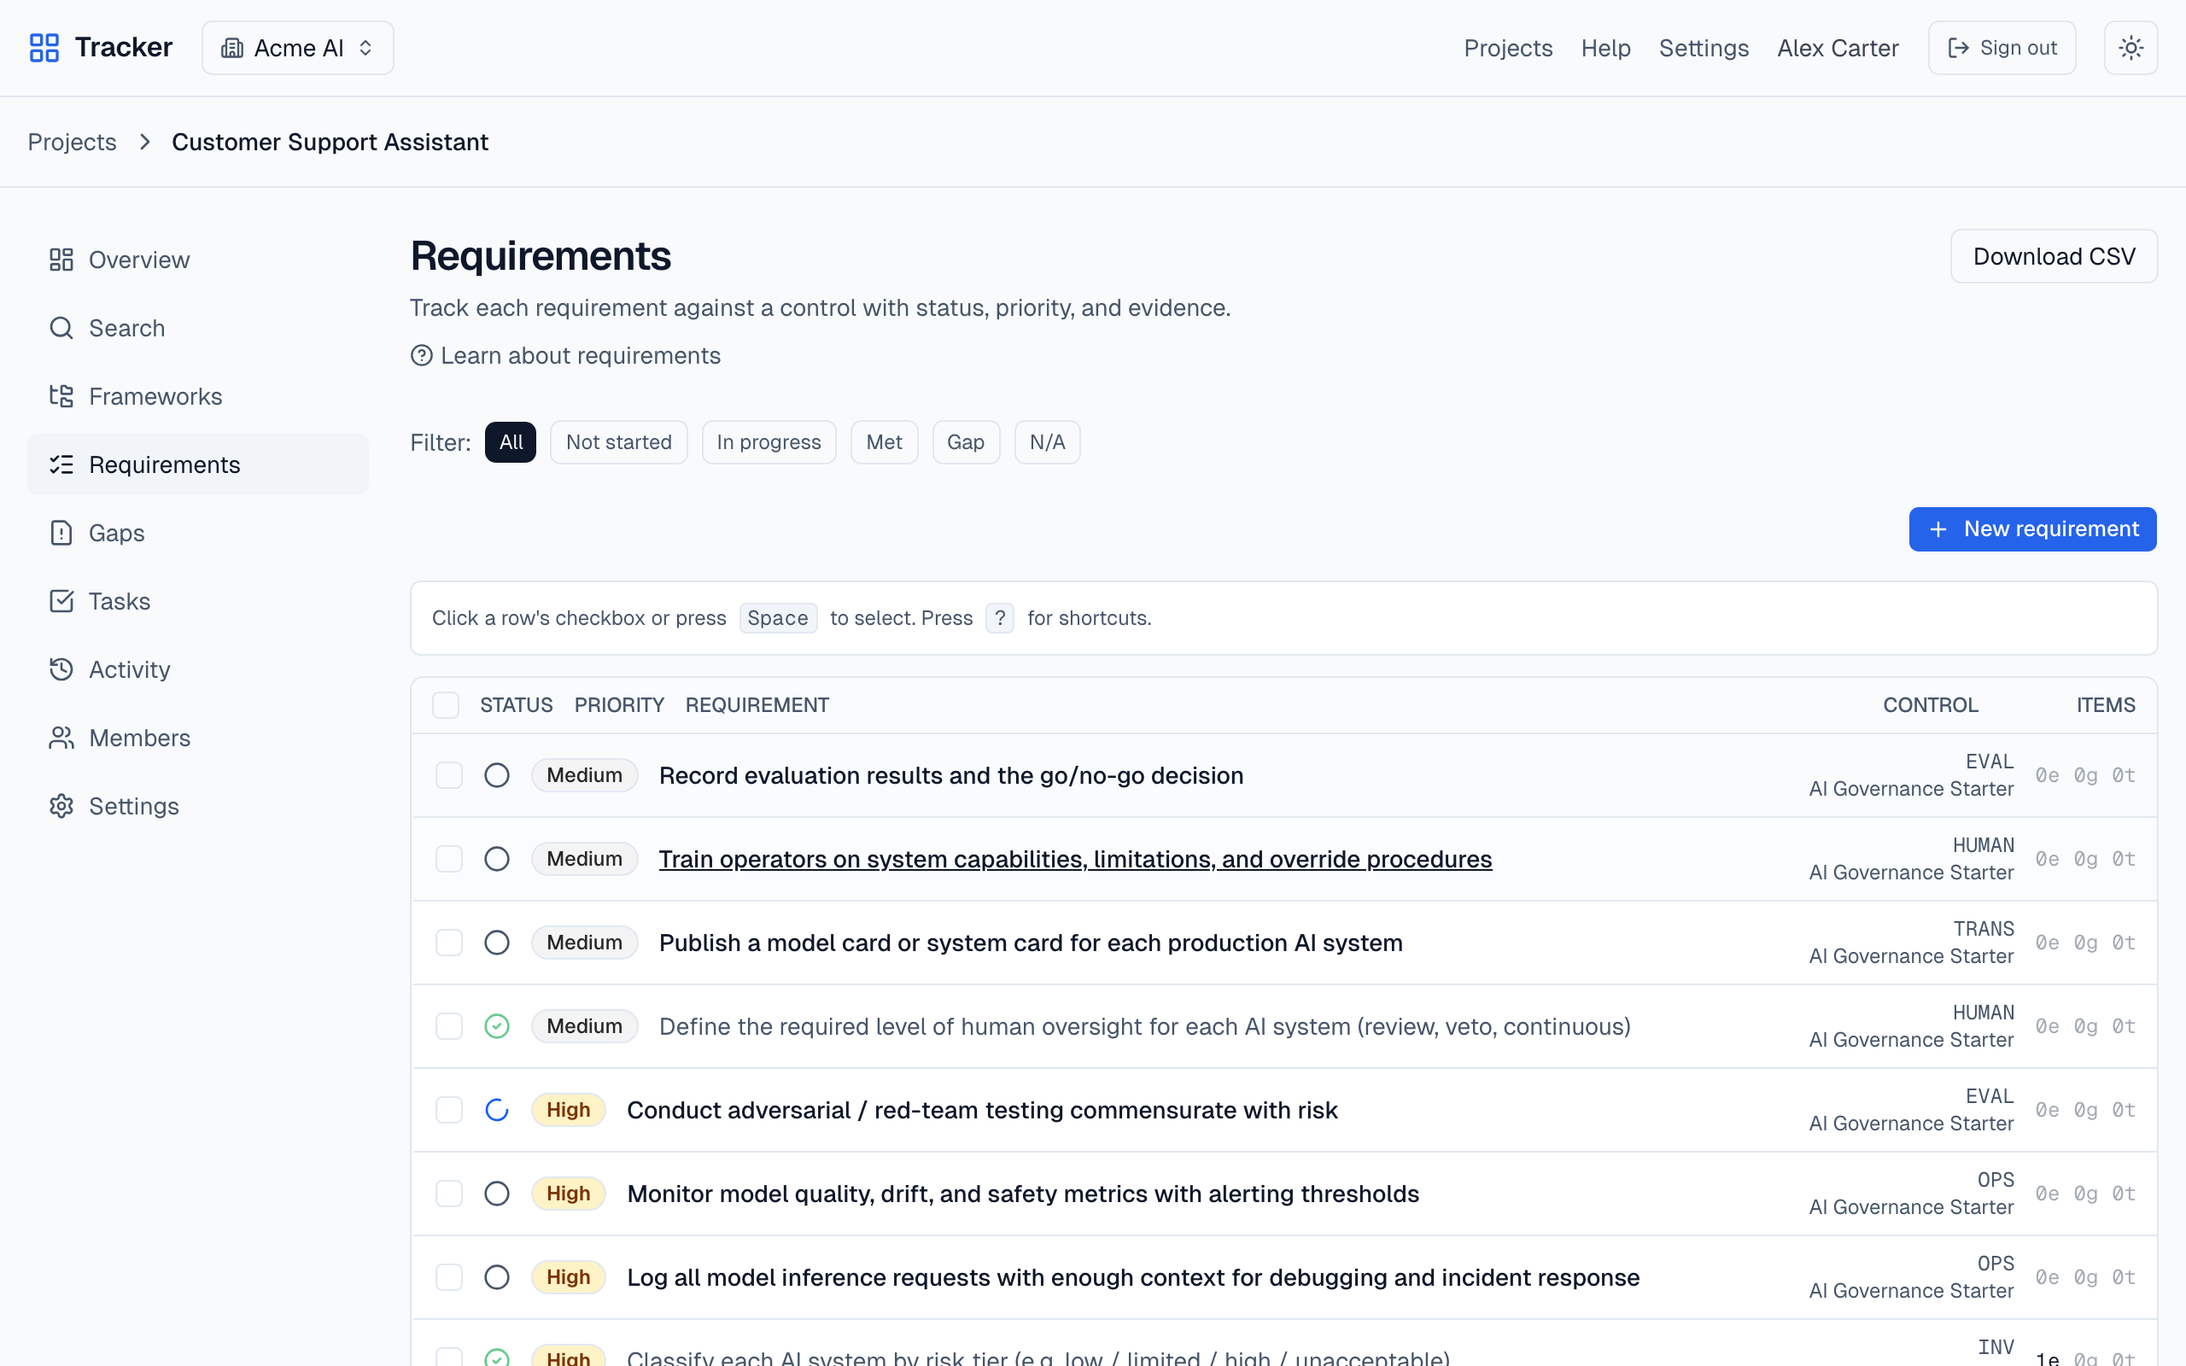This screenshot has width=2186, height=1366.
Task: Toggle the light/dark theme sun icon
Action: pos(2130,48)
